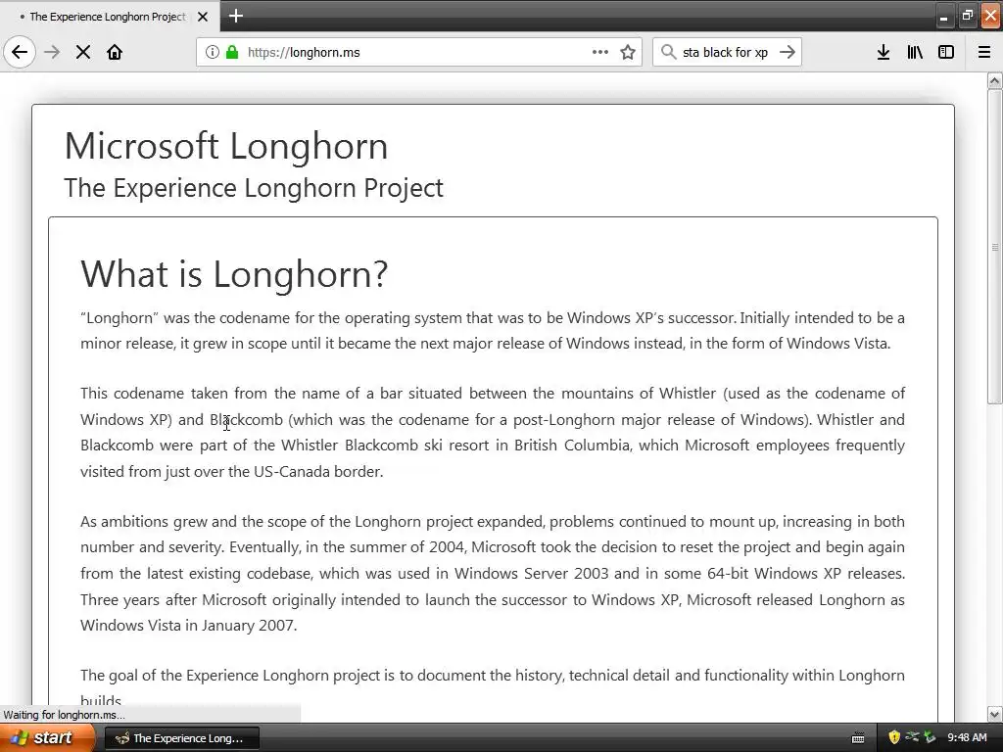The width and height of the screenshot is (1003, 752).
Task: Click the yellow security shield tray icon
Action: click(x=894, y=737)
